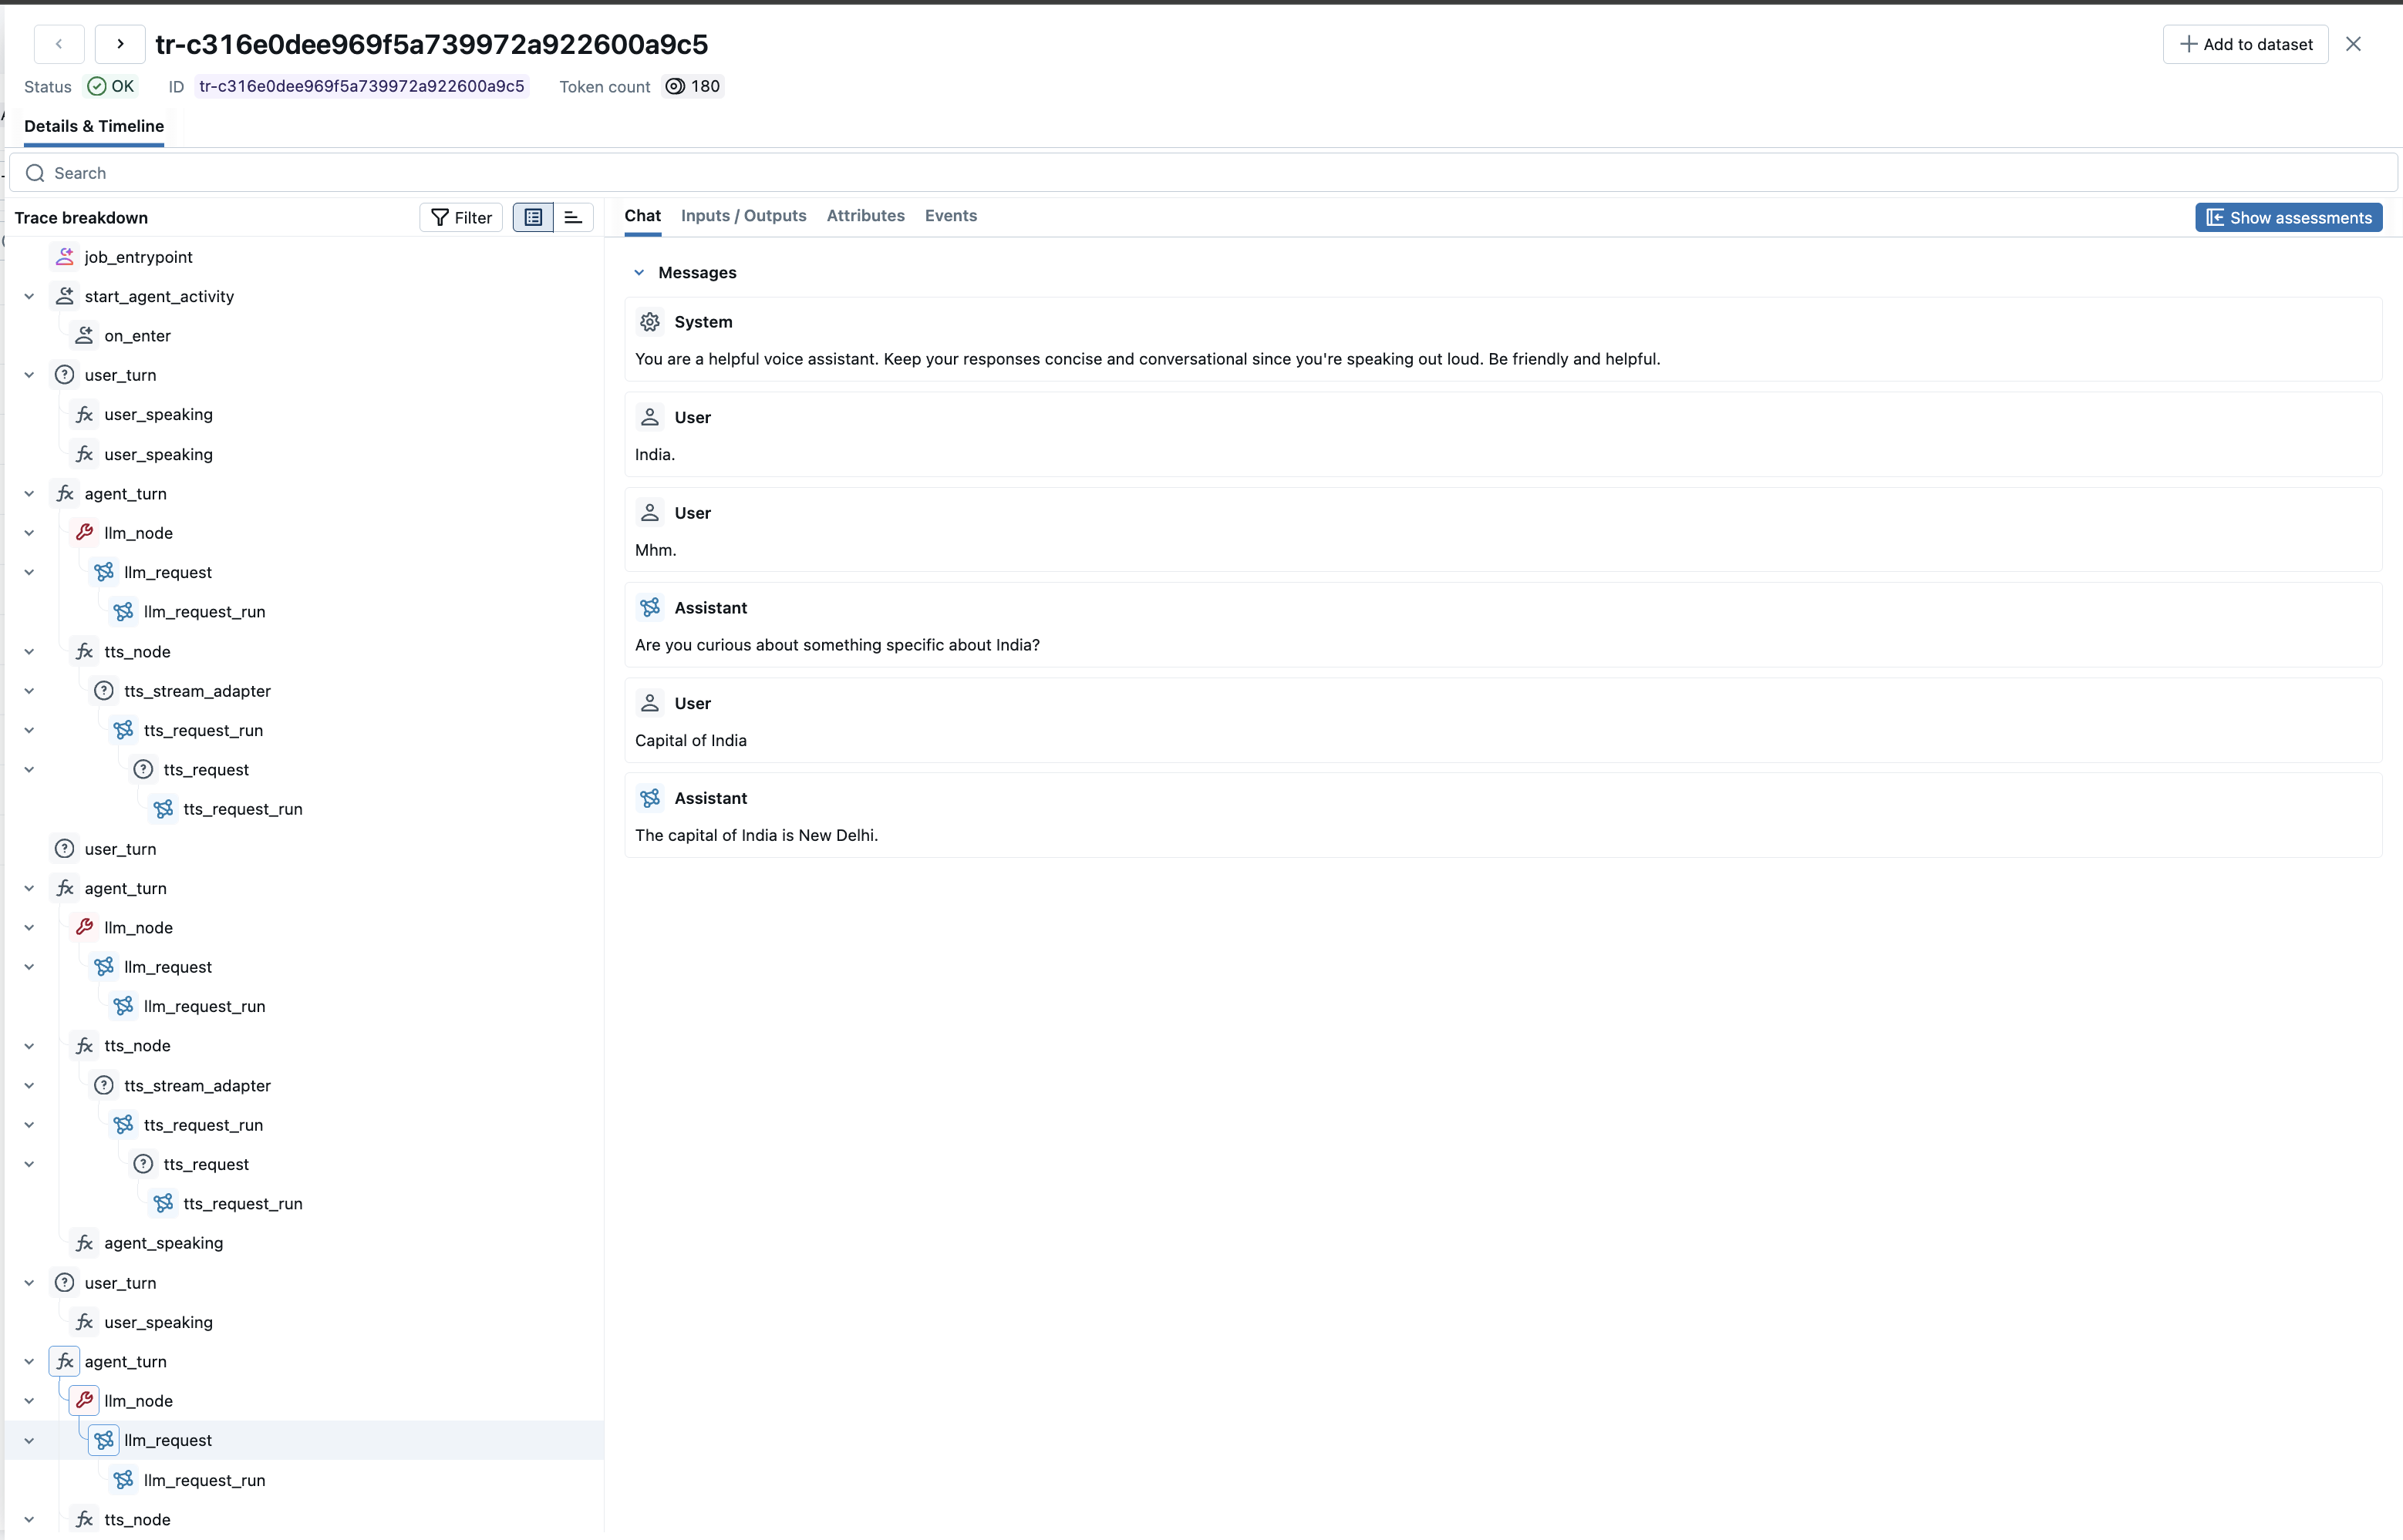Click the job_entrypoint span icon

(65, 257)
